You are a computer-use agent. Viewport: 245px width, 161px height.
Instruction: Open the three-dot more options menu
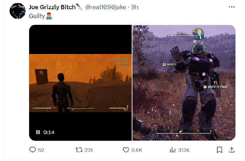[x=232, y=7]
